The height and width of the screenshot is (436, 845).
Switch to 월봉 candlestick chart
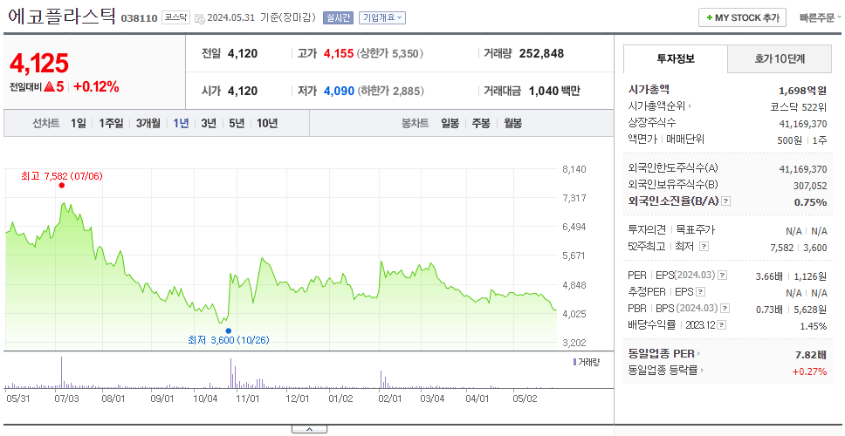[x=513, y=123]
